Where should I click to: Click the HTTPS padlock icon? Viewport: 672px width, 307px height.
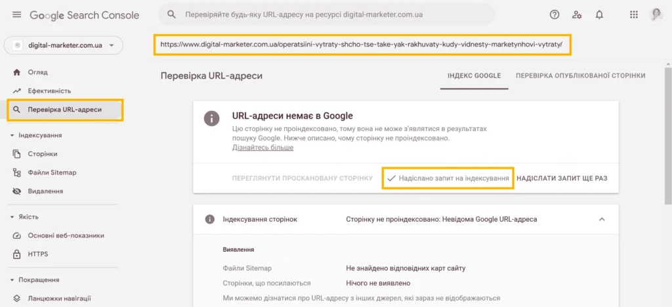[16, 255]
